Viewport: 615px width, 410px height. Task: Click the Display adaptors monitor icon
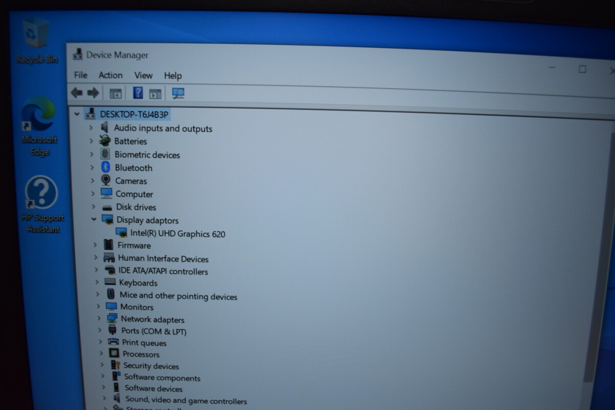click(108, 220)
